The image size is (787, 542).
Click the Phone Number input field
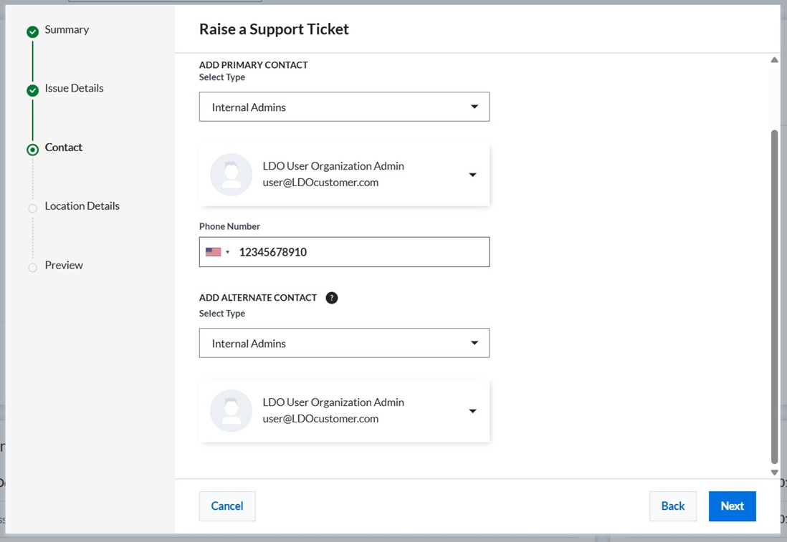pos(361,252)
